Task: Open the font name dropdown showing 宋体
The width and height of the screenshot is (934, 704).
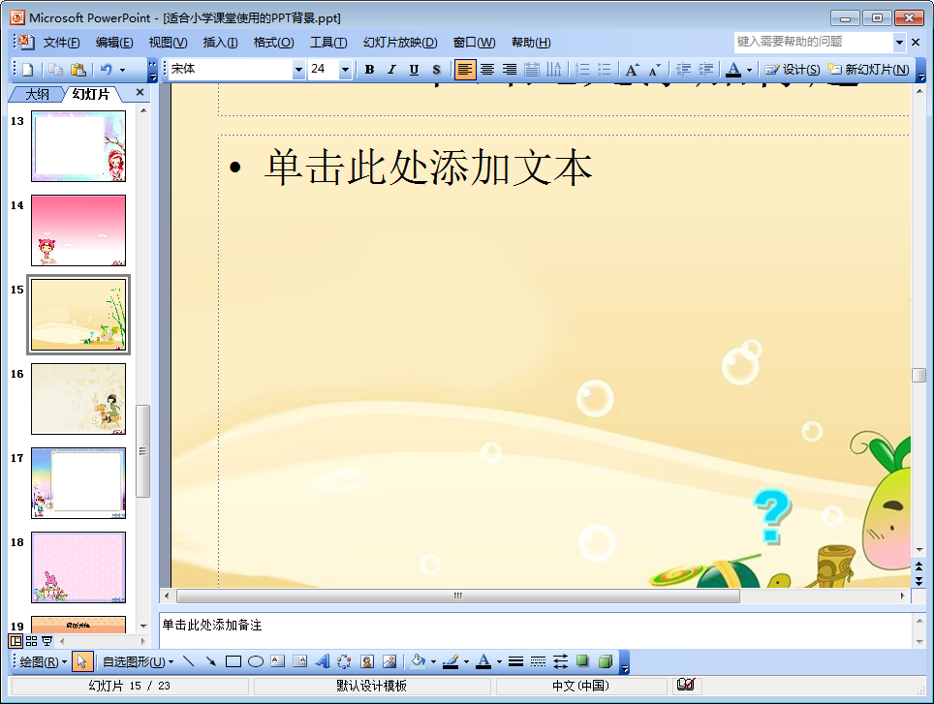Action: (298, 70)
